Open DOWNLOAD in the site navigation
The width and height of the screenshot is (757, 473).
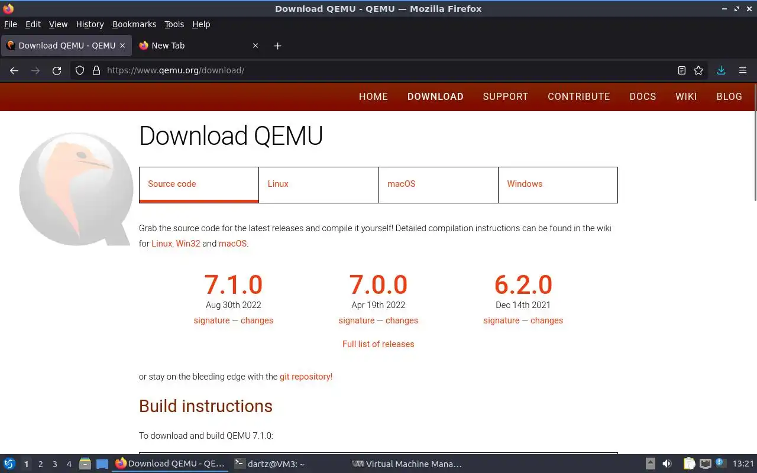435,96
